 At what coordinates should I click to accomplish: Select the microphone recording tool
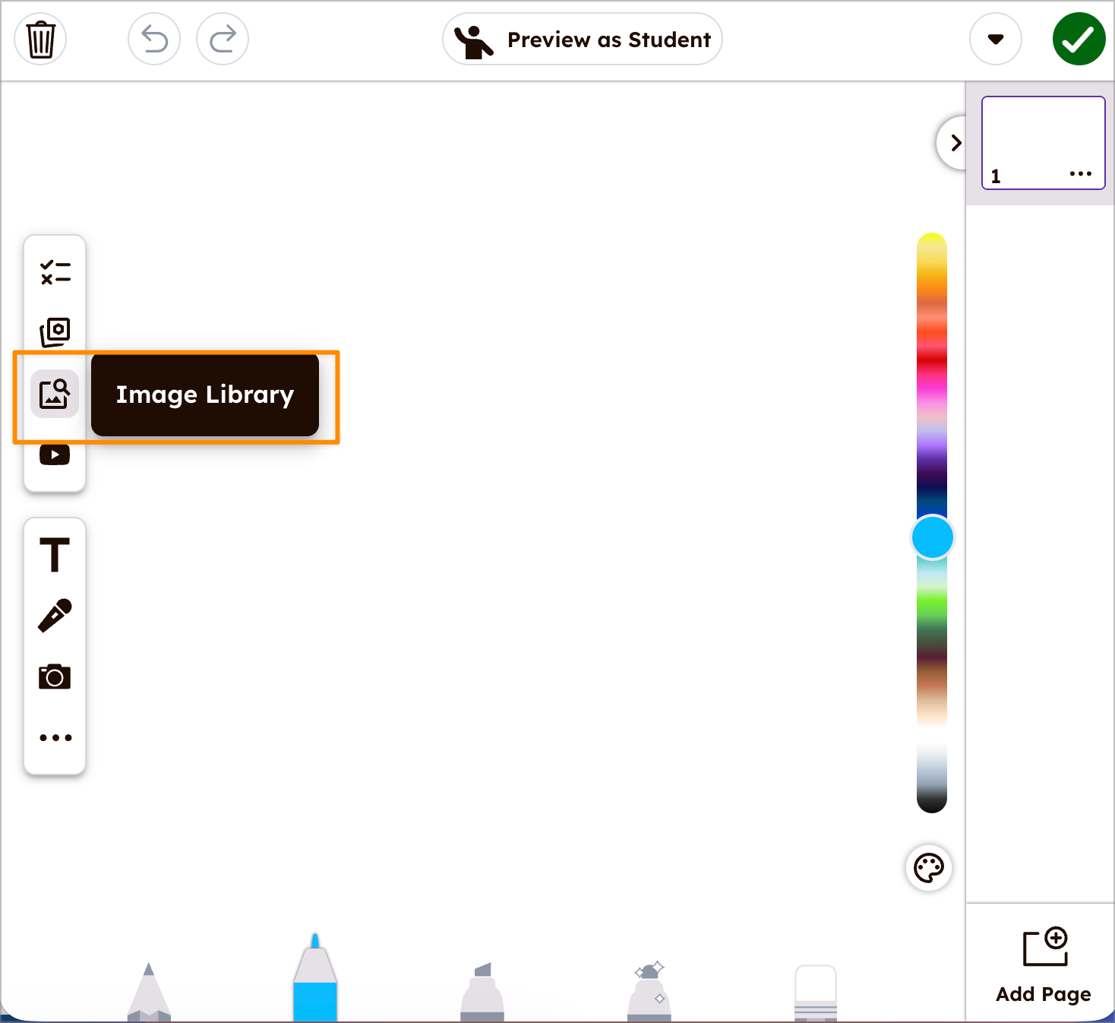[x=55, y=616]
